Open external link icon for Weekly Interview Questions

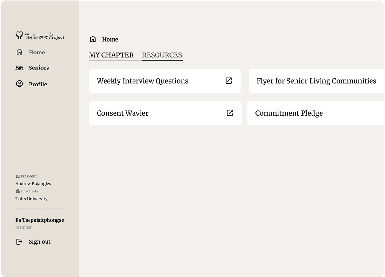coord(229,81)
